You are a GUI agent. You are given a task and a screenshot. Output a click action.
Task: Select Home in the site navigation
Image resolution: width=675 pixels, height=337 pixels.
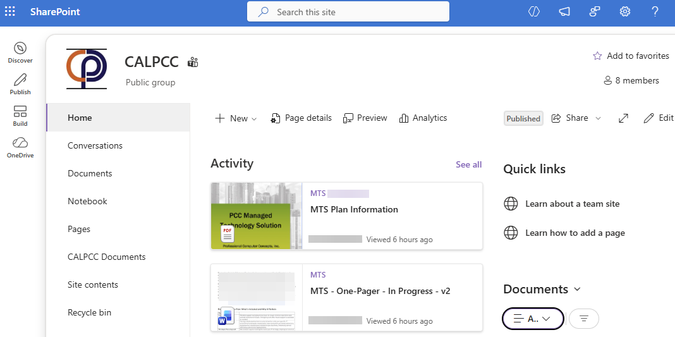click(118, 118)
